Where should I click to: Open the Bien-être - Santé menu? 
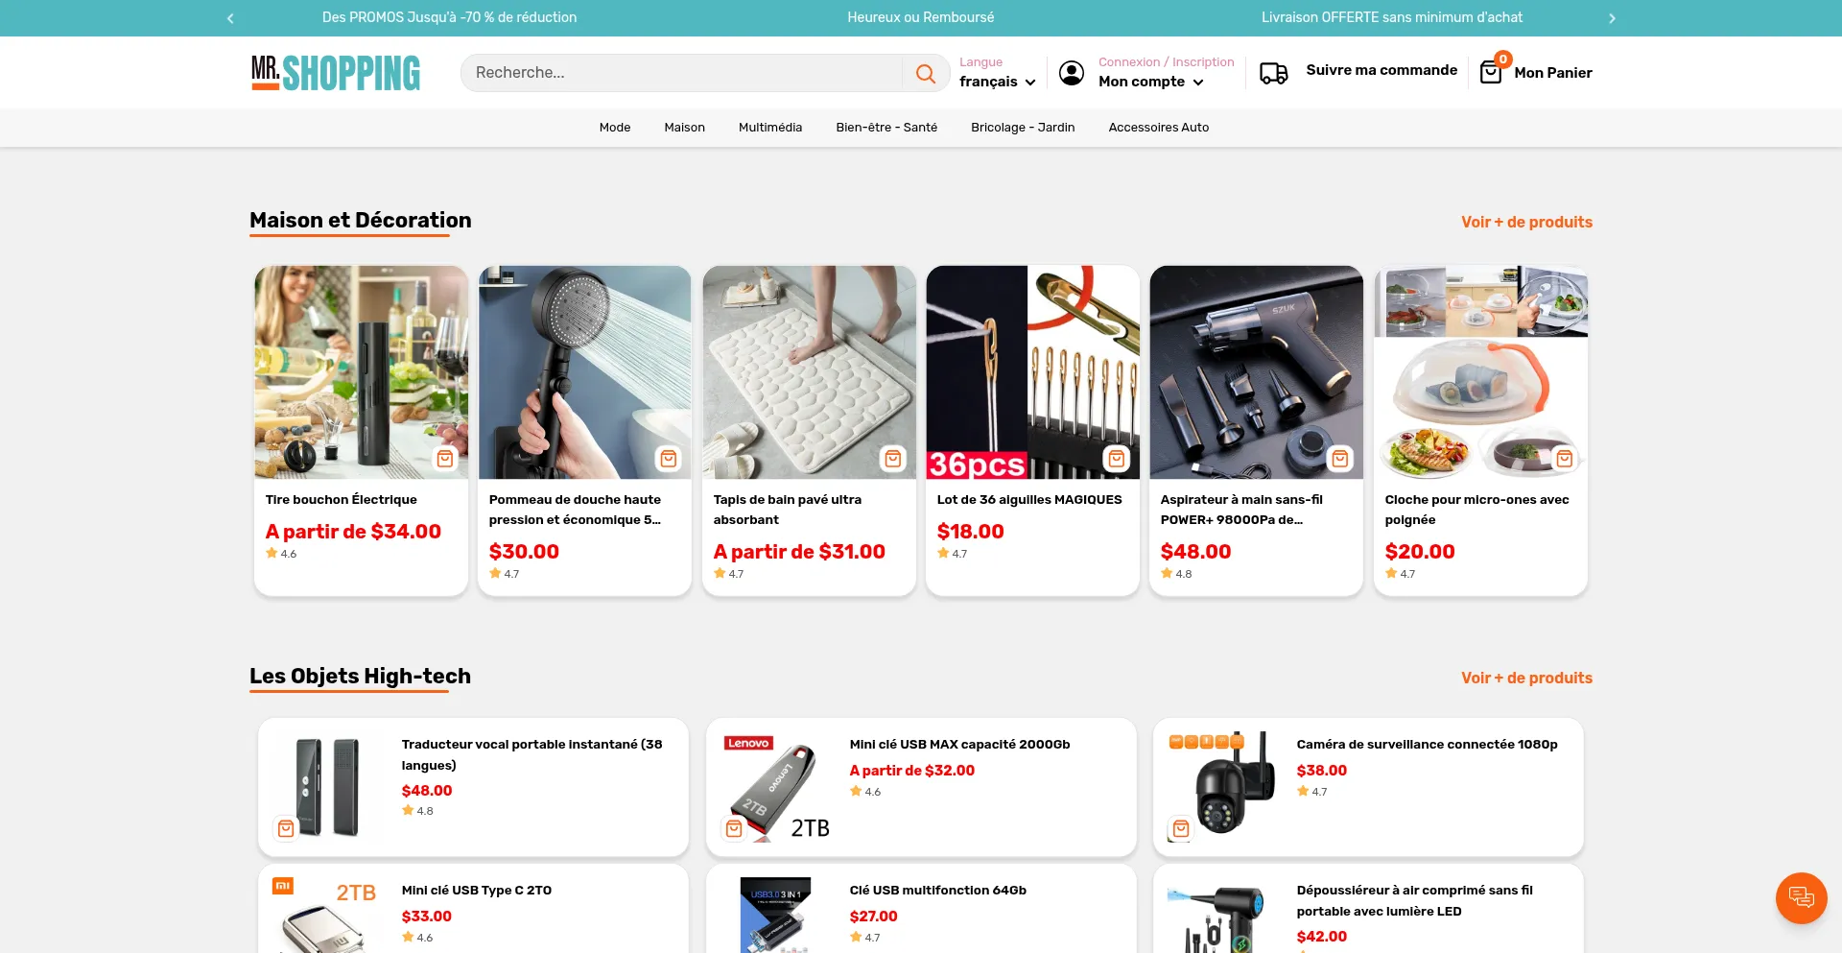886,128
